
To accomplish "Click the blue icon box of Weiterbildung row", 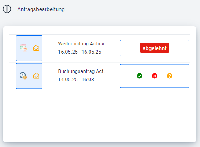I will pos(29,48).
